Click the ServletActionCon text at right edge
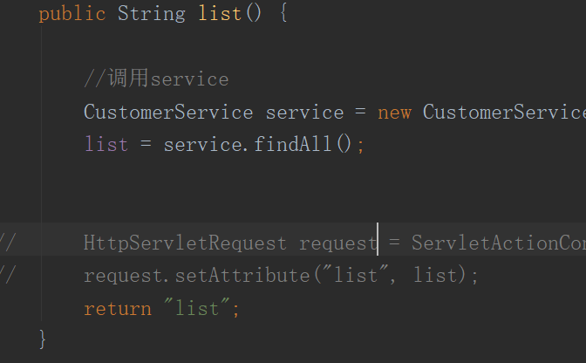The width and height of the screenshot is (586, 363). pyautogui.click(x=498, y=242)
